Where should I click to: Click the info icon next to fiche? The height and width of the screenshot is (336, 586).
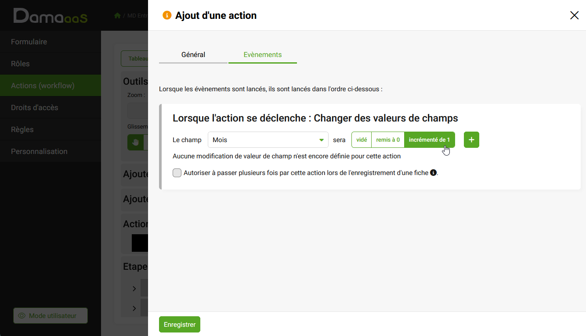[433, 173]
